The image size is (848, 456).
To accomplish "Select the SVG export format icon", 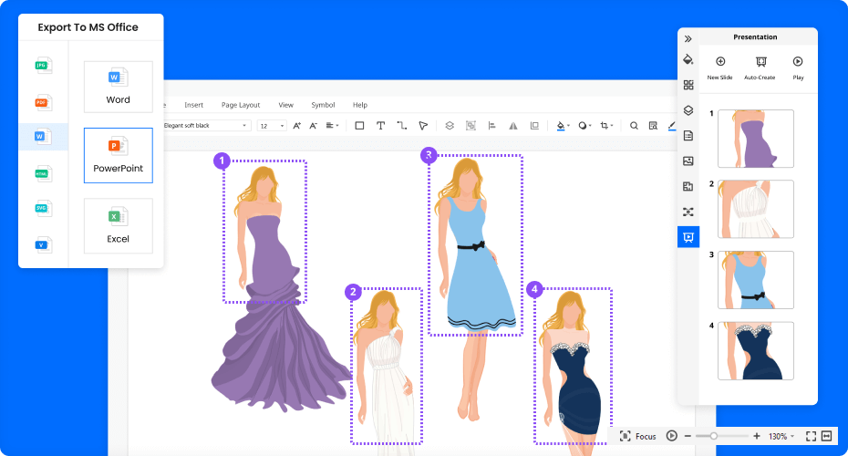I will [43, 208].
